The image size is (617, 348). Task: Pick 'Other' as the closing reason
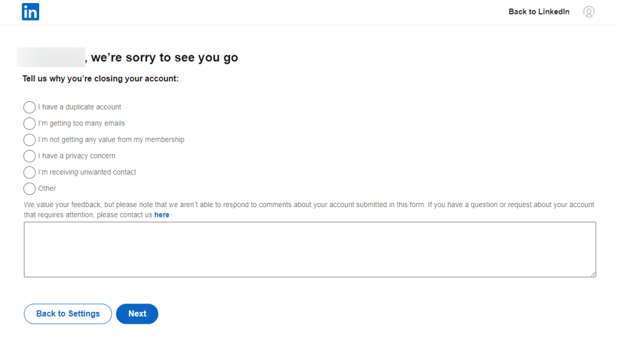click(29, 188)
